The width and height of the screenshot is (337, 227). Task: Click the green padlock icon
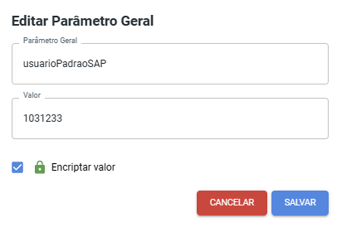40,167
